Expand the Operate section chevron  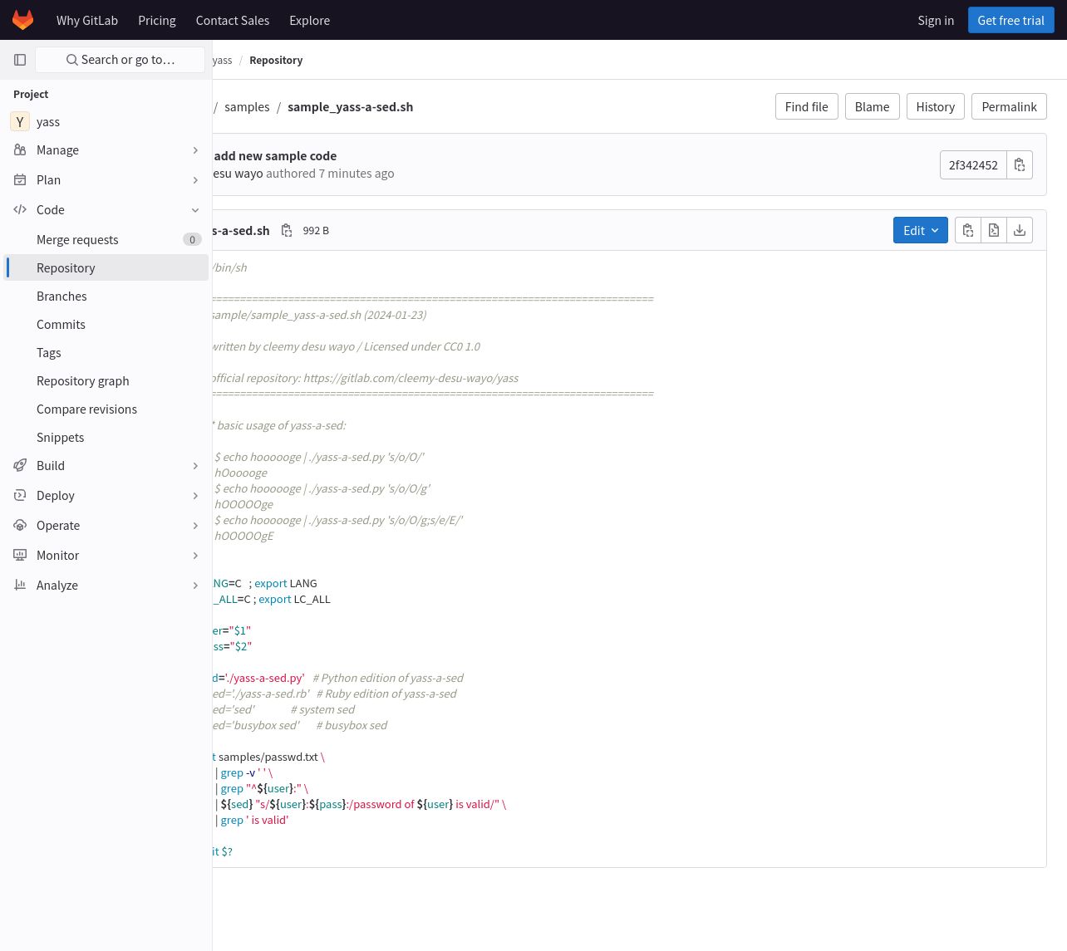point(195,526)
